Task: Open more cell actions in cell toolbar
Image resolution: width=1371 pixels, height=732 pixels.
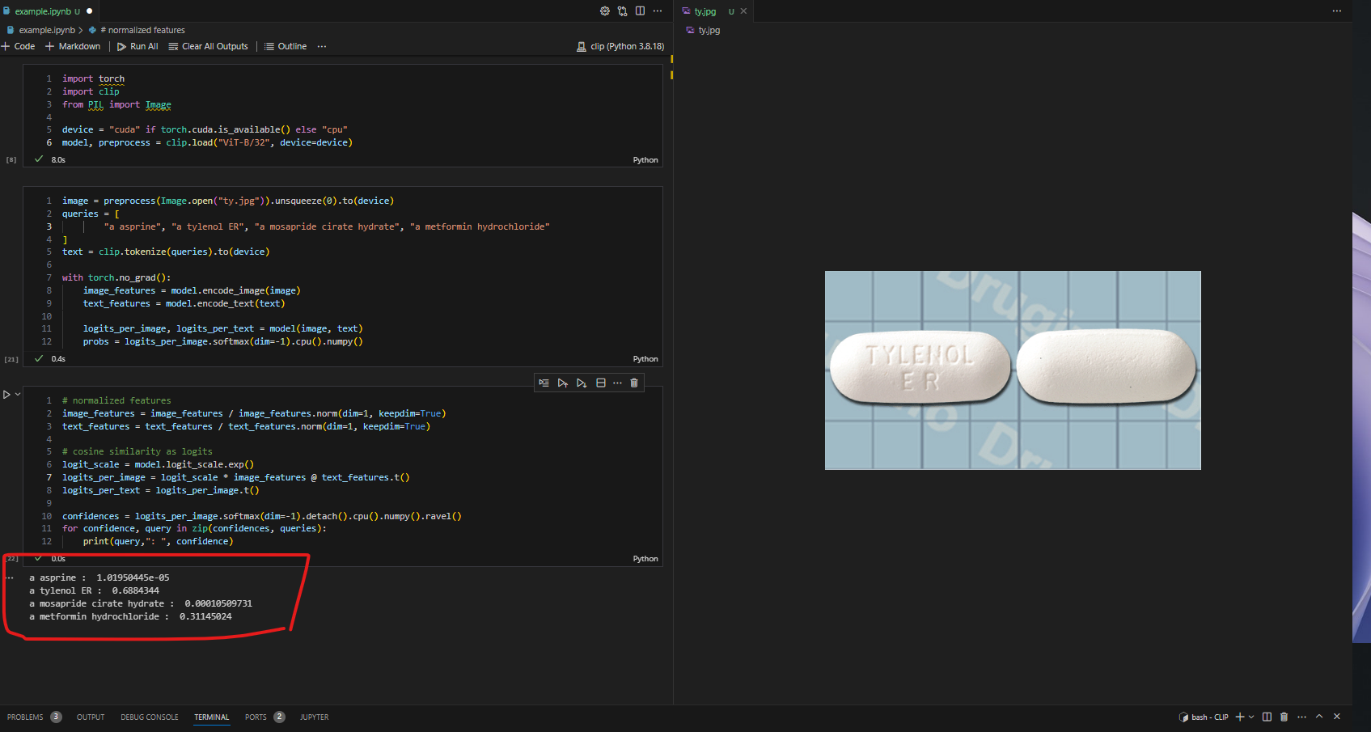Action: click(617, 383)
